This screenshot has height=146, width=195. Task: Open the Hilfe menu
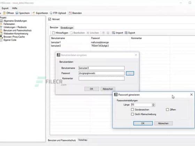[15, 8]
